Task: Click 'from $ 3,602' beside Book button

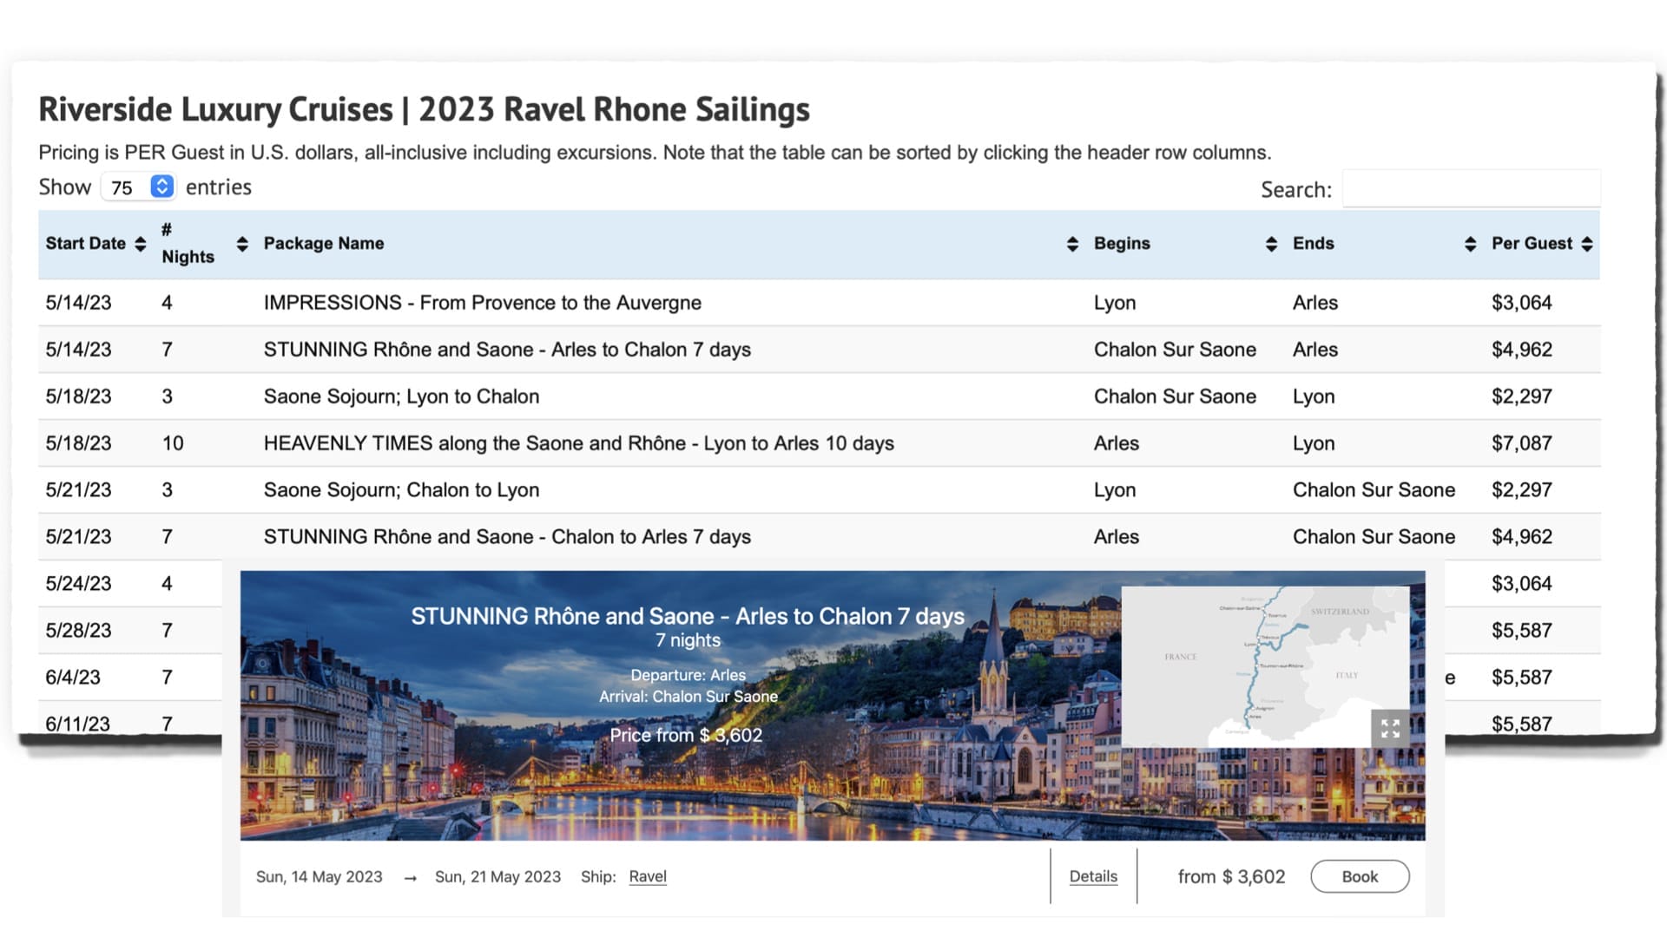Action: pos(1231,876)
